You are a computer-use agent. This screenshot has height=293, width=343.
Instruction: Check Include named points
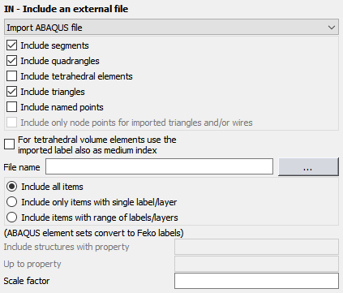(11, 107)
